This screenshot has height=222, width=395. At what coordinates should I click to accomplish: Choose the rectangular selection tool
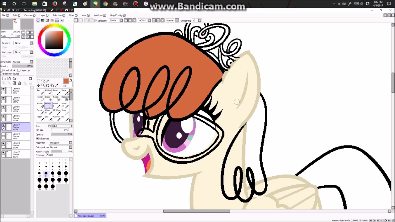click(38, 81)
